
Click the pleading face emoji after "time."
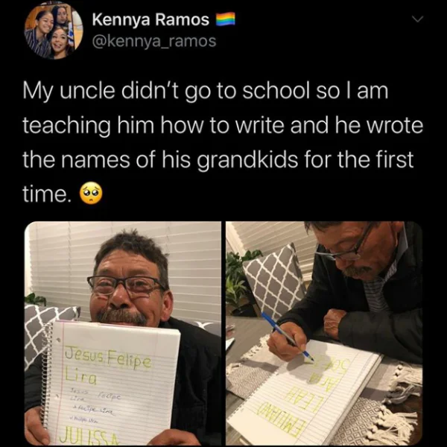coord(90,193)
